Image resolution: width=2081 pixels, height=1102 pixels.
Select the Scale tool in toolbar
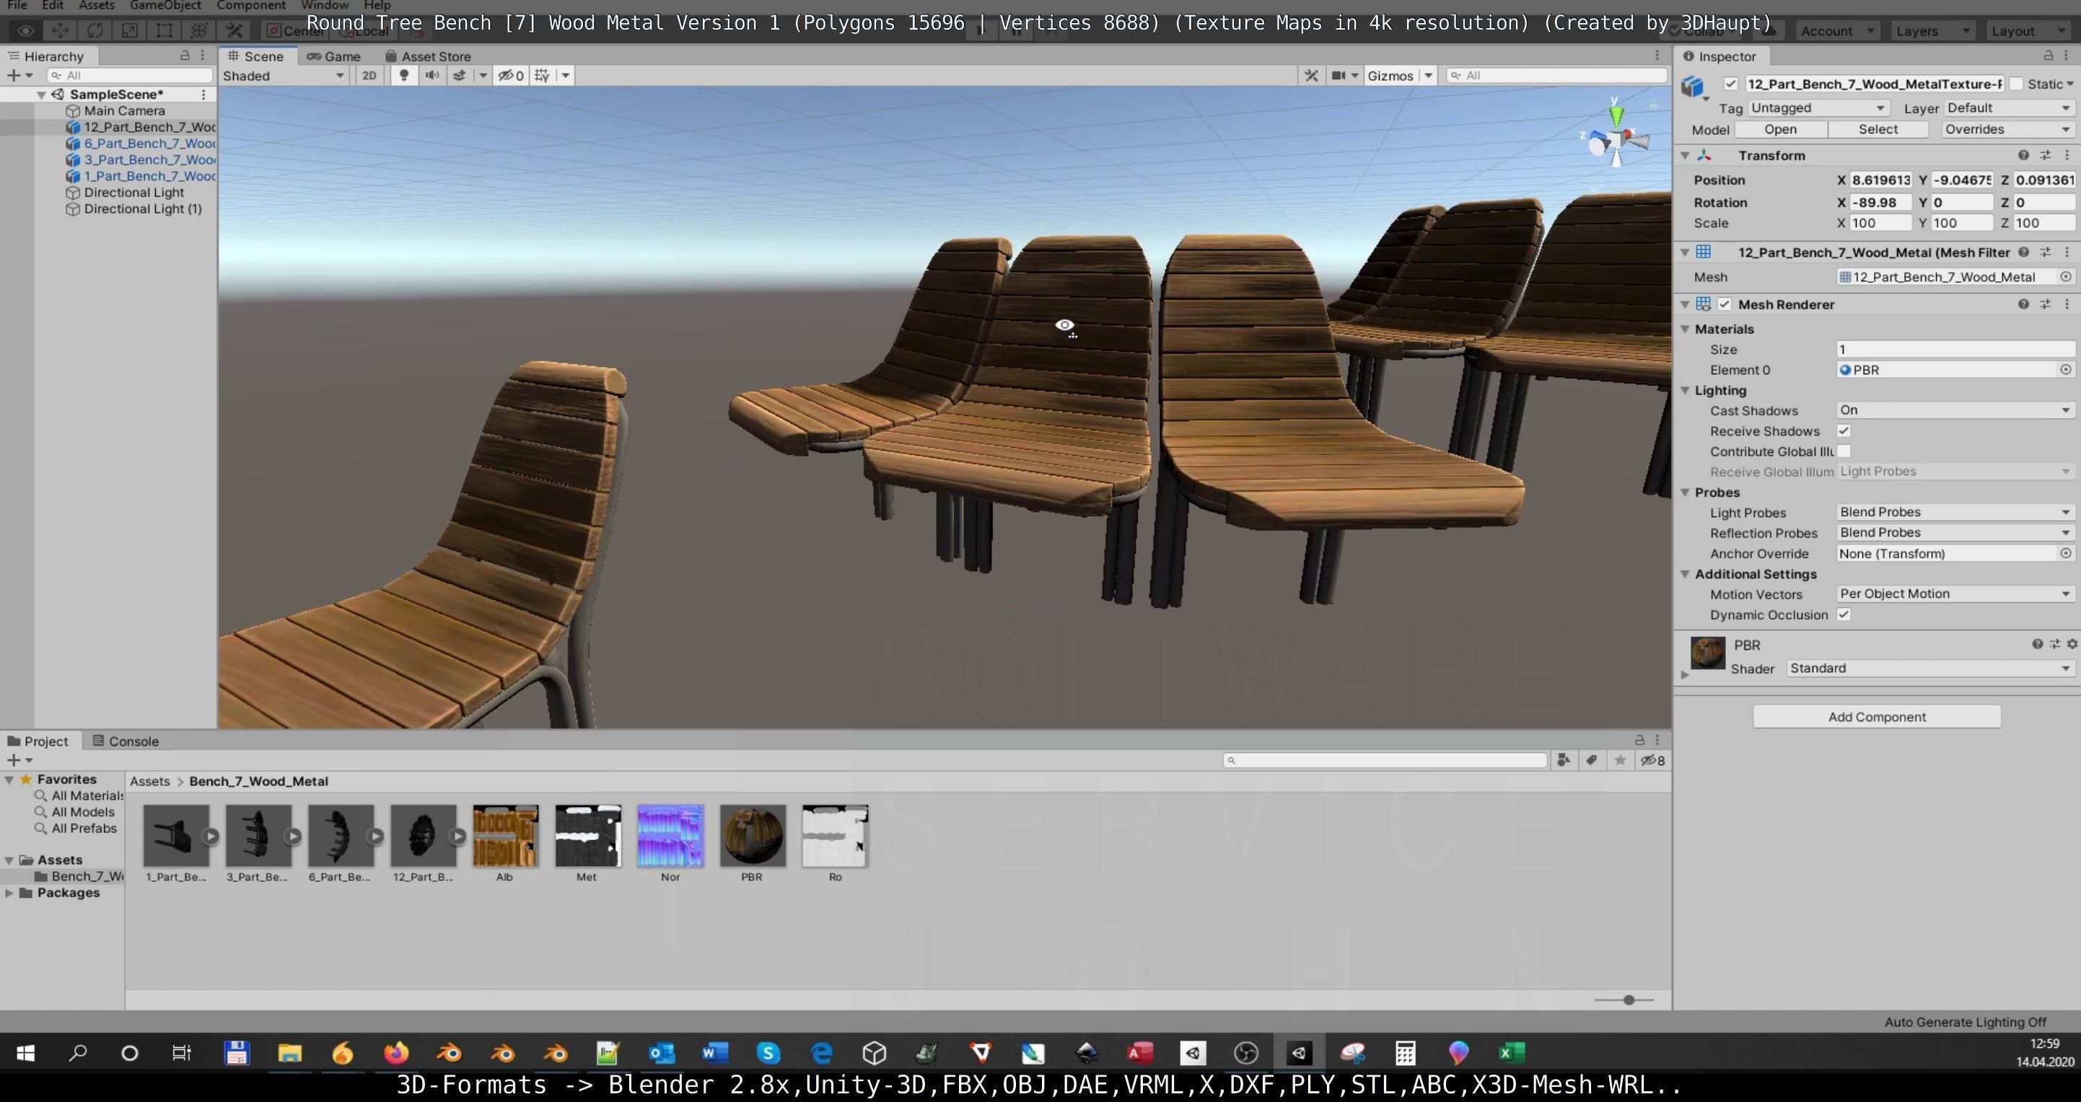point(129,31)
